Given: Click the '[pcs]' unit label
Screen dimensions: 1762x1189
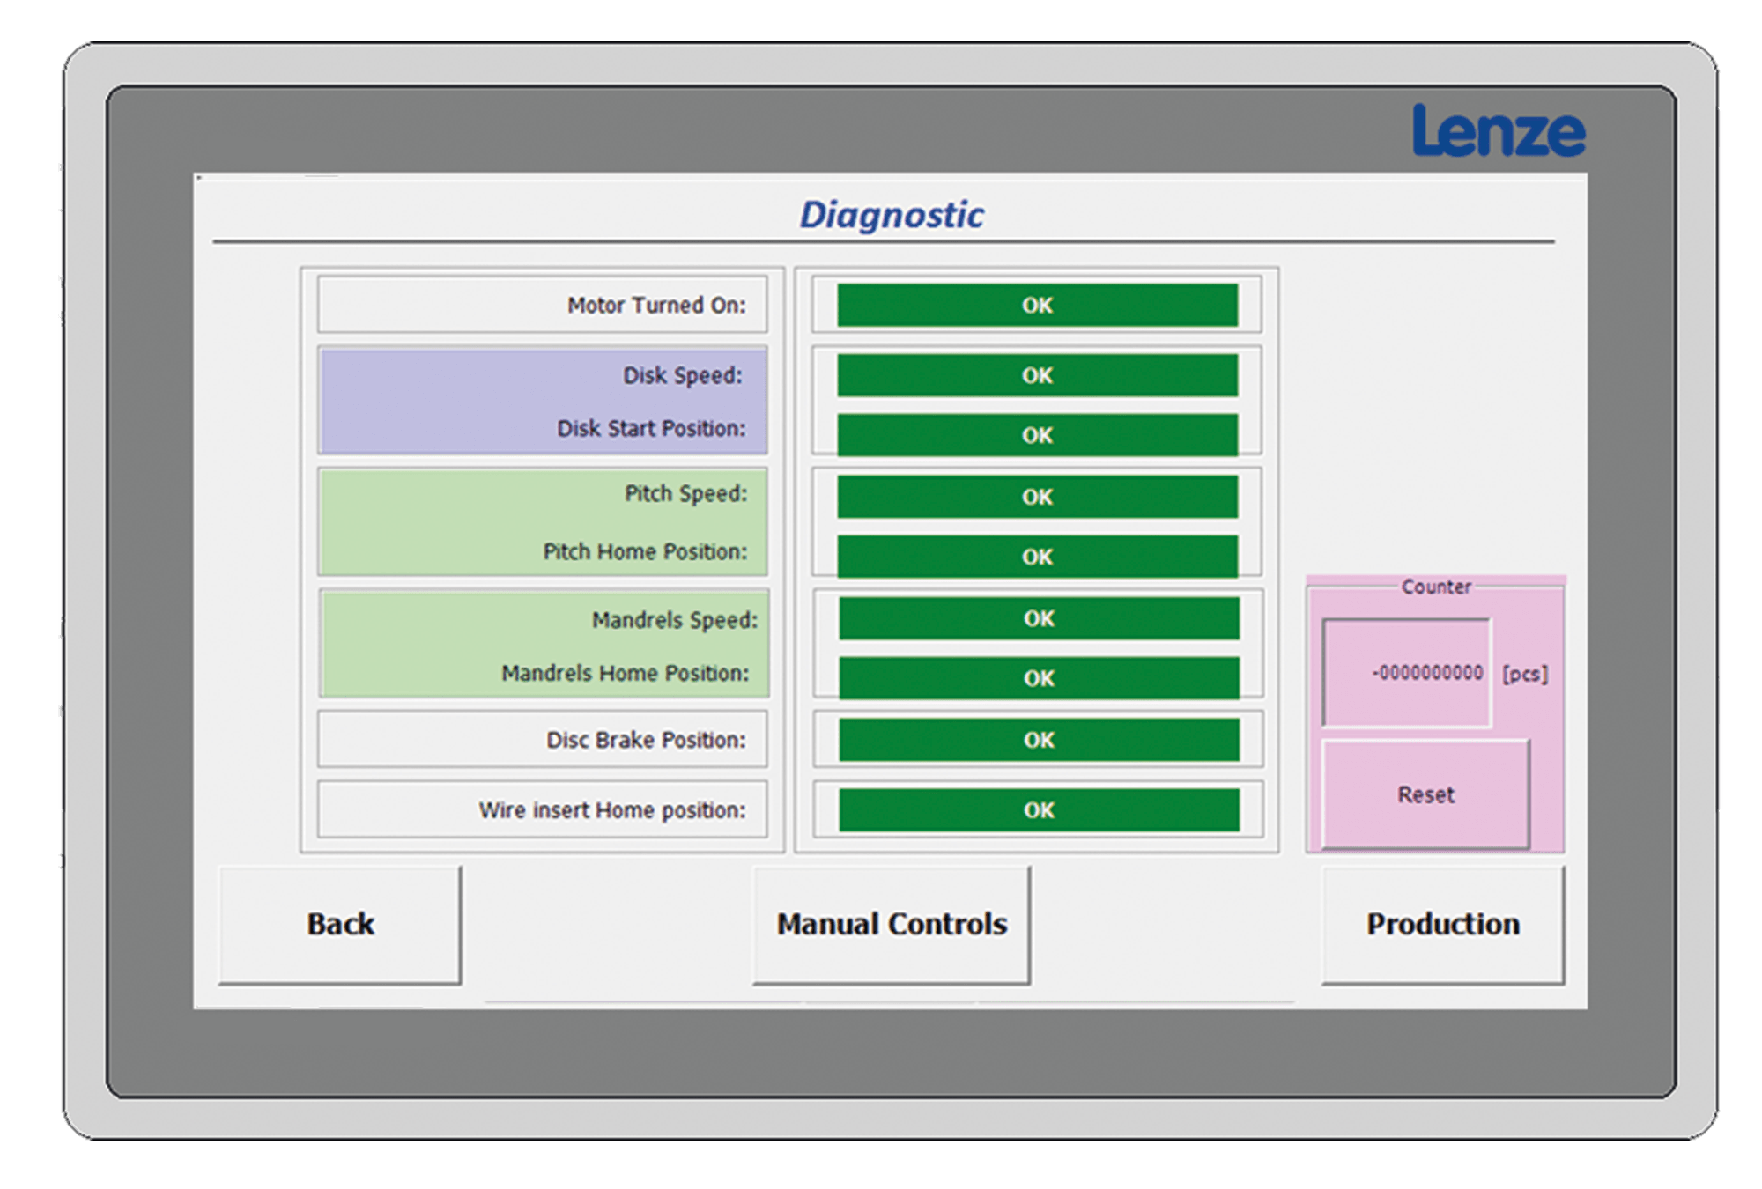Looking at the screenshot, I should pyautogui.click(x=1525, y=674).
